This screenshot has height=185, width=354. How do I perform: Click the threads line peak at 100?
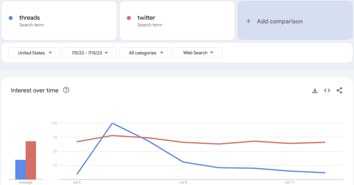[x=112, y=123]
